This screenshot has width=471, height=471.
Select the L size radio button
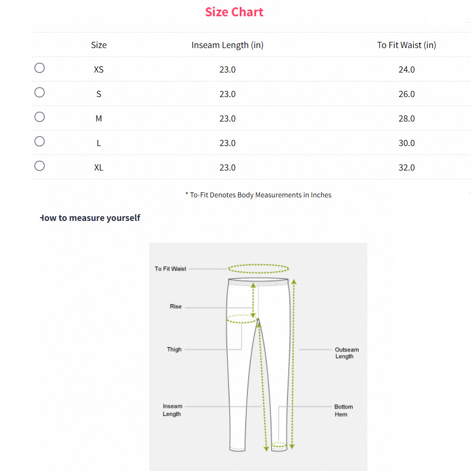(x=40, y=141)
